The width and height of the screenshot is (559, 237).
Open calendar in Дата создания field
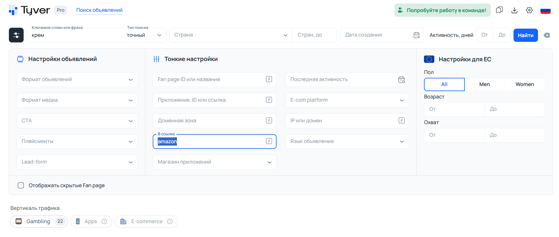tap(417, 35)
